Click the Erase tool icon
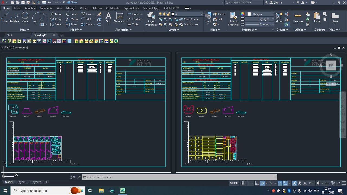 (99, 14)
